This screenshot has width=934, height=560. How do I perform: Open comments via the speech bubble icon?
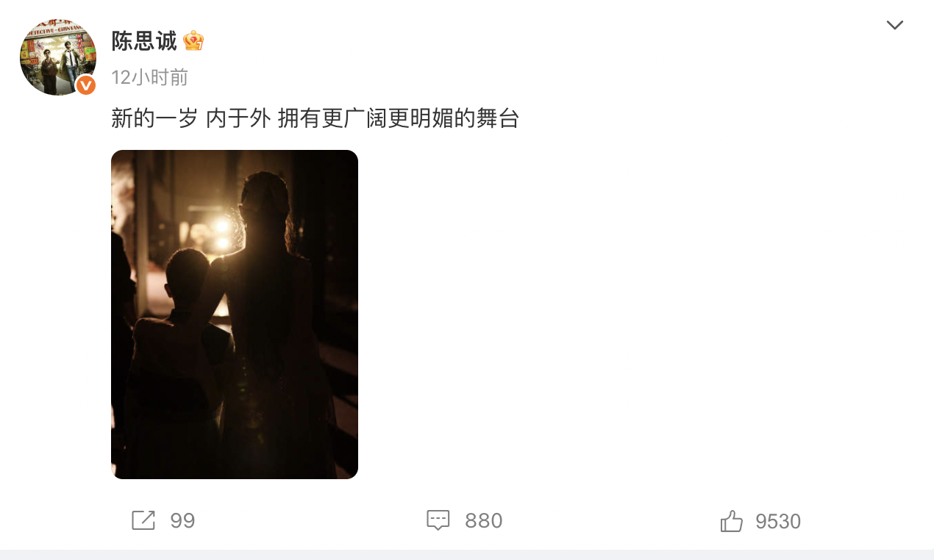[438, 520]
